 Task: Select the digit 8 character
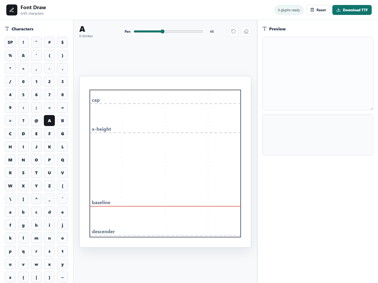point(62,95)
